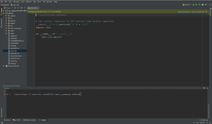Open the Run tool window tab
Image resolution: width=212 pixels, height=124 pixels.
(7, 120)
